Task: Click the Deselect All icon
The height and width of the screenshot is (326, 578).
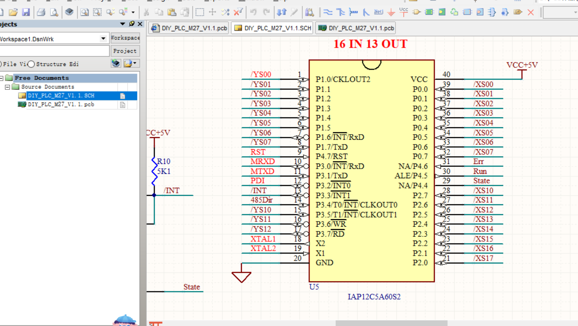Action: coord(225,12)
